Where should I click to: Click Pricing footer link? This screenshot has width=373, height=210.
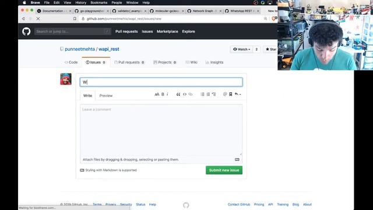pyautogui.click(x=259, y=204)
